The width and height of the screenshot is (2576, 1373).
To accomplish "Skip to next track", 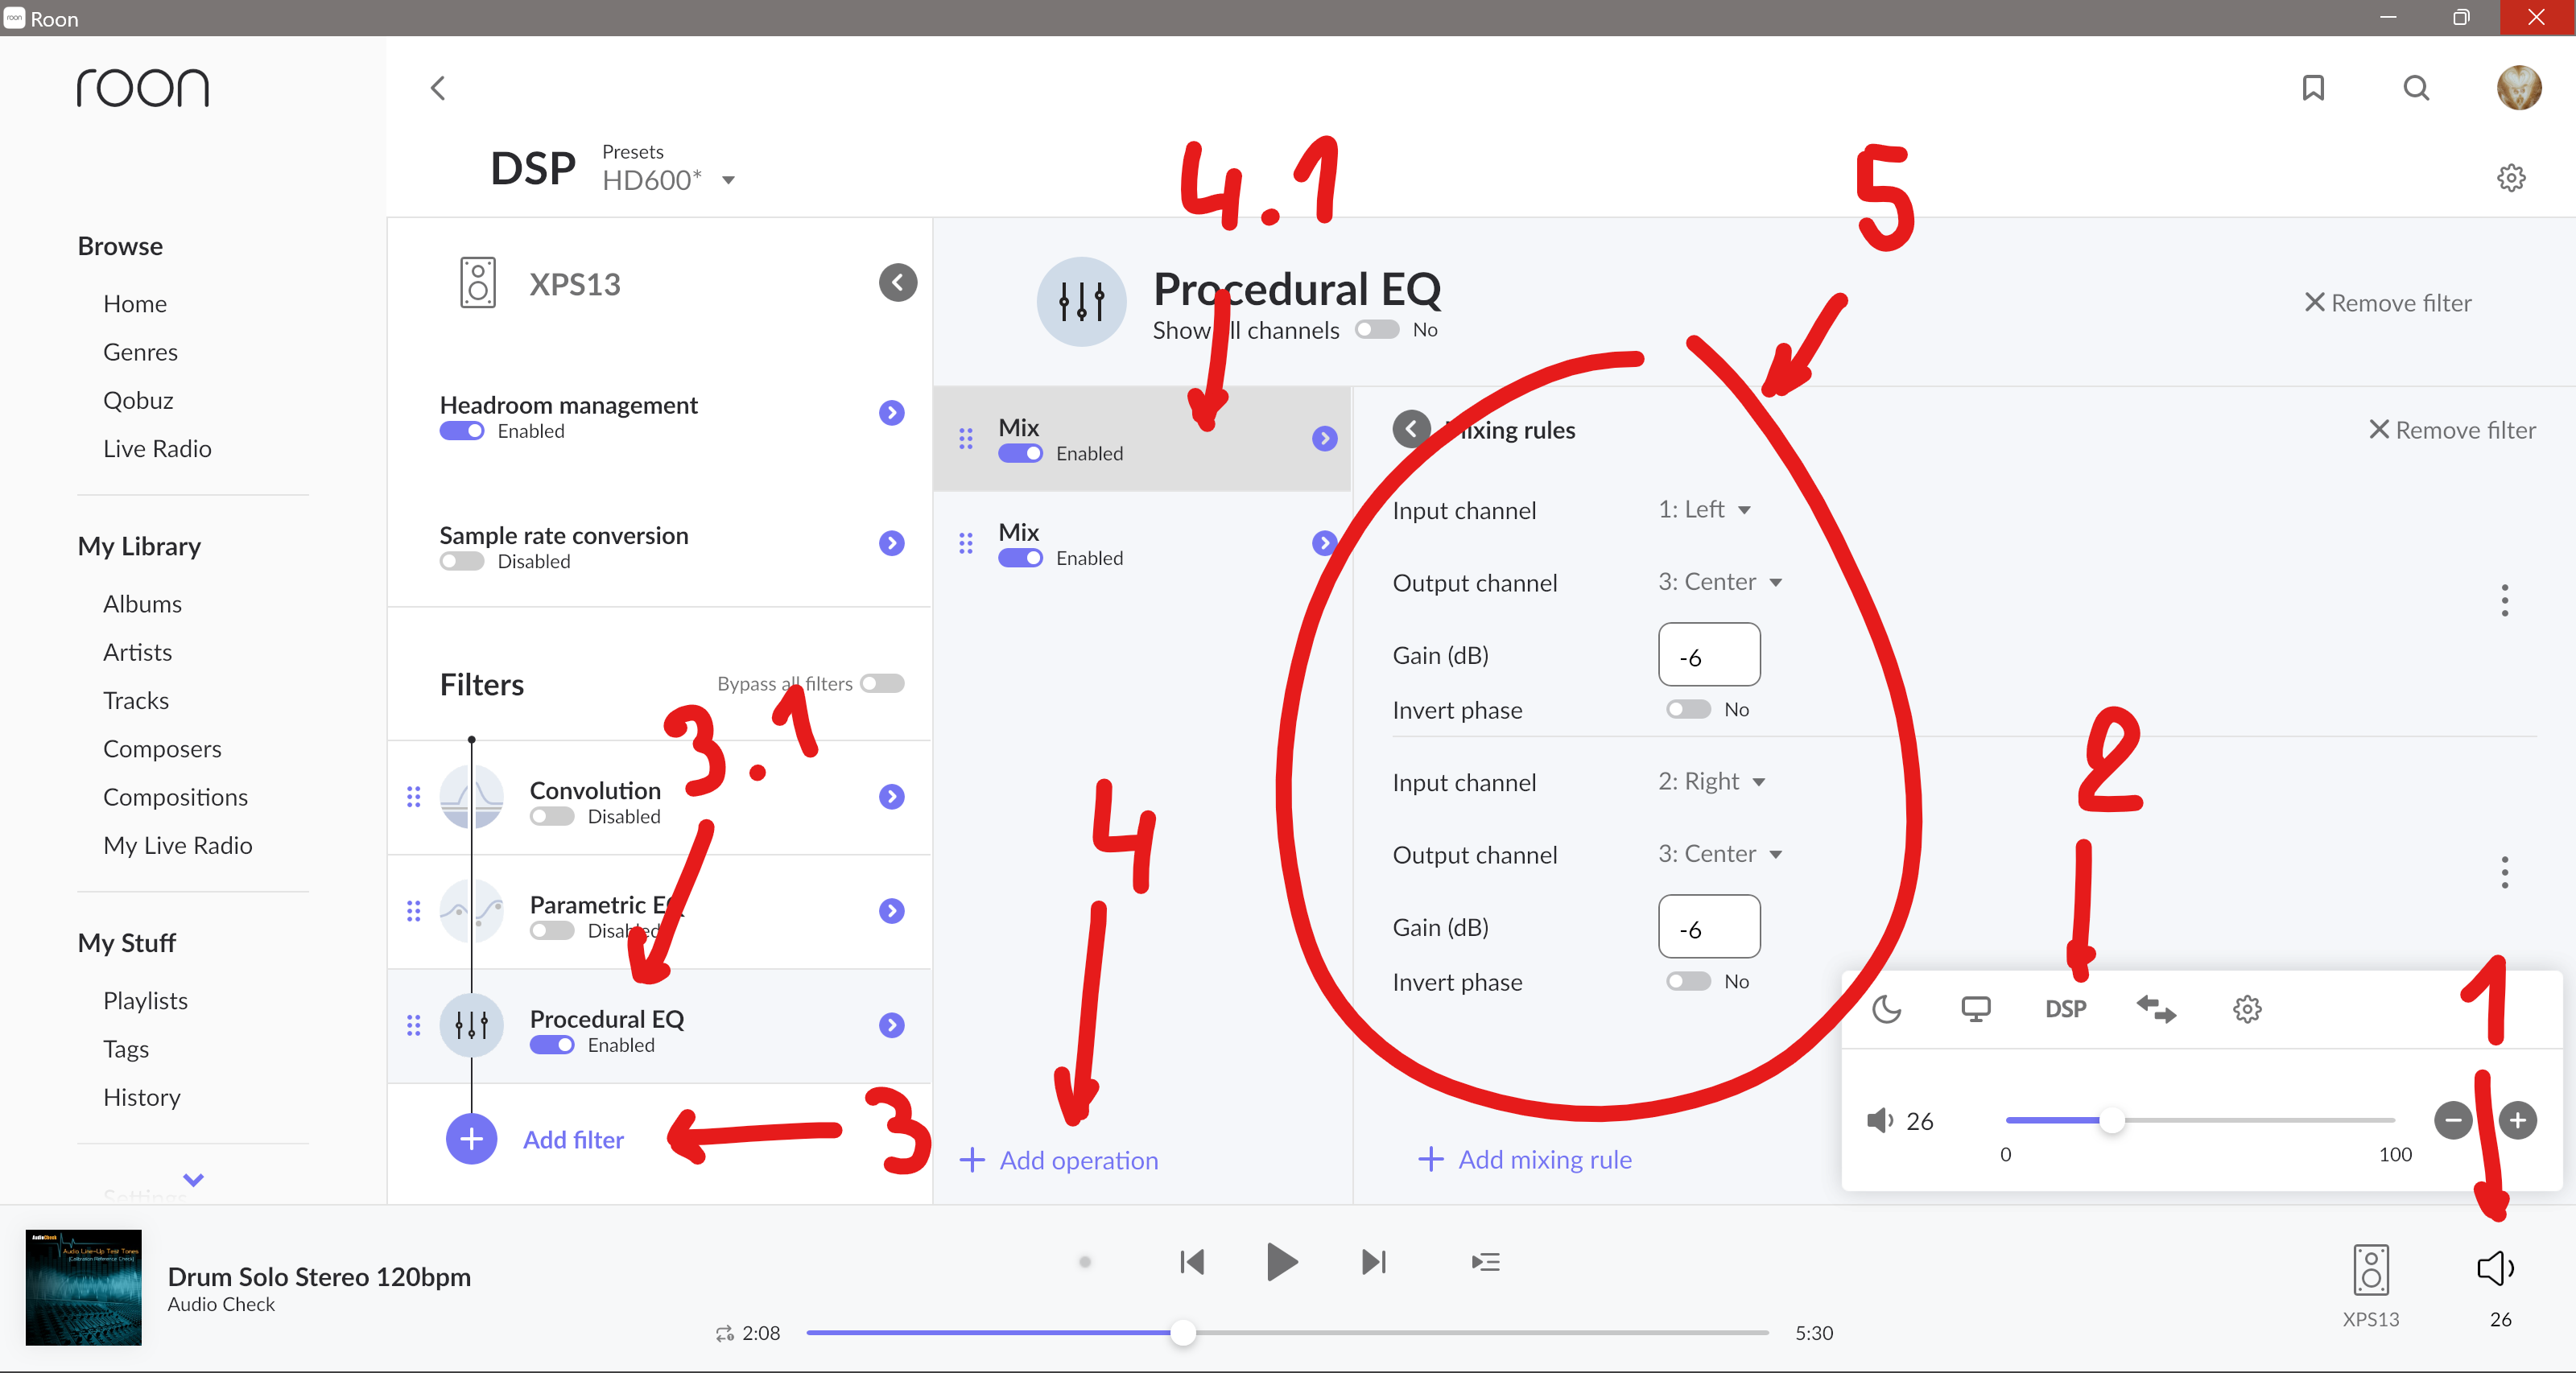I will [1374, 1262].
